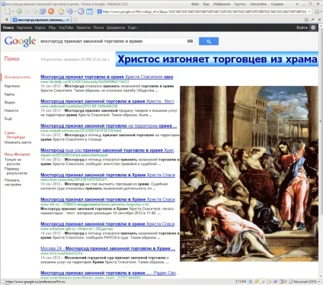Click the Google logo

click(x=20, y=41)
